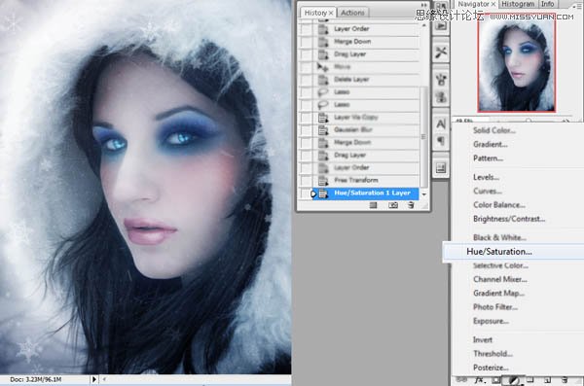Click the delete layer trash icon
The width and height of the screenshot is (584, 386).
click(565, 379)
